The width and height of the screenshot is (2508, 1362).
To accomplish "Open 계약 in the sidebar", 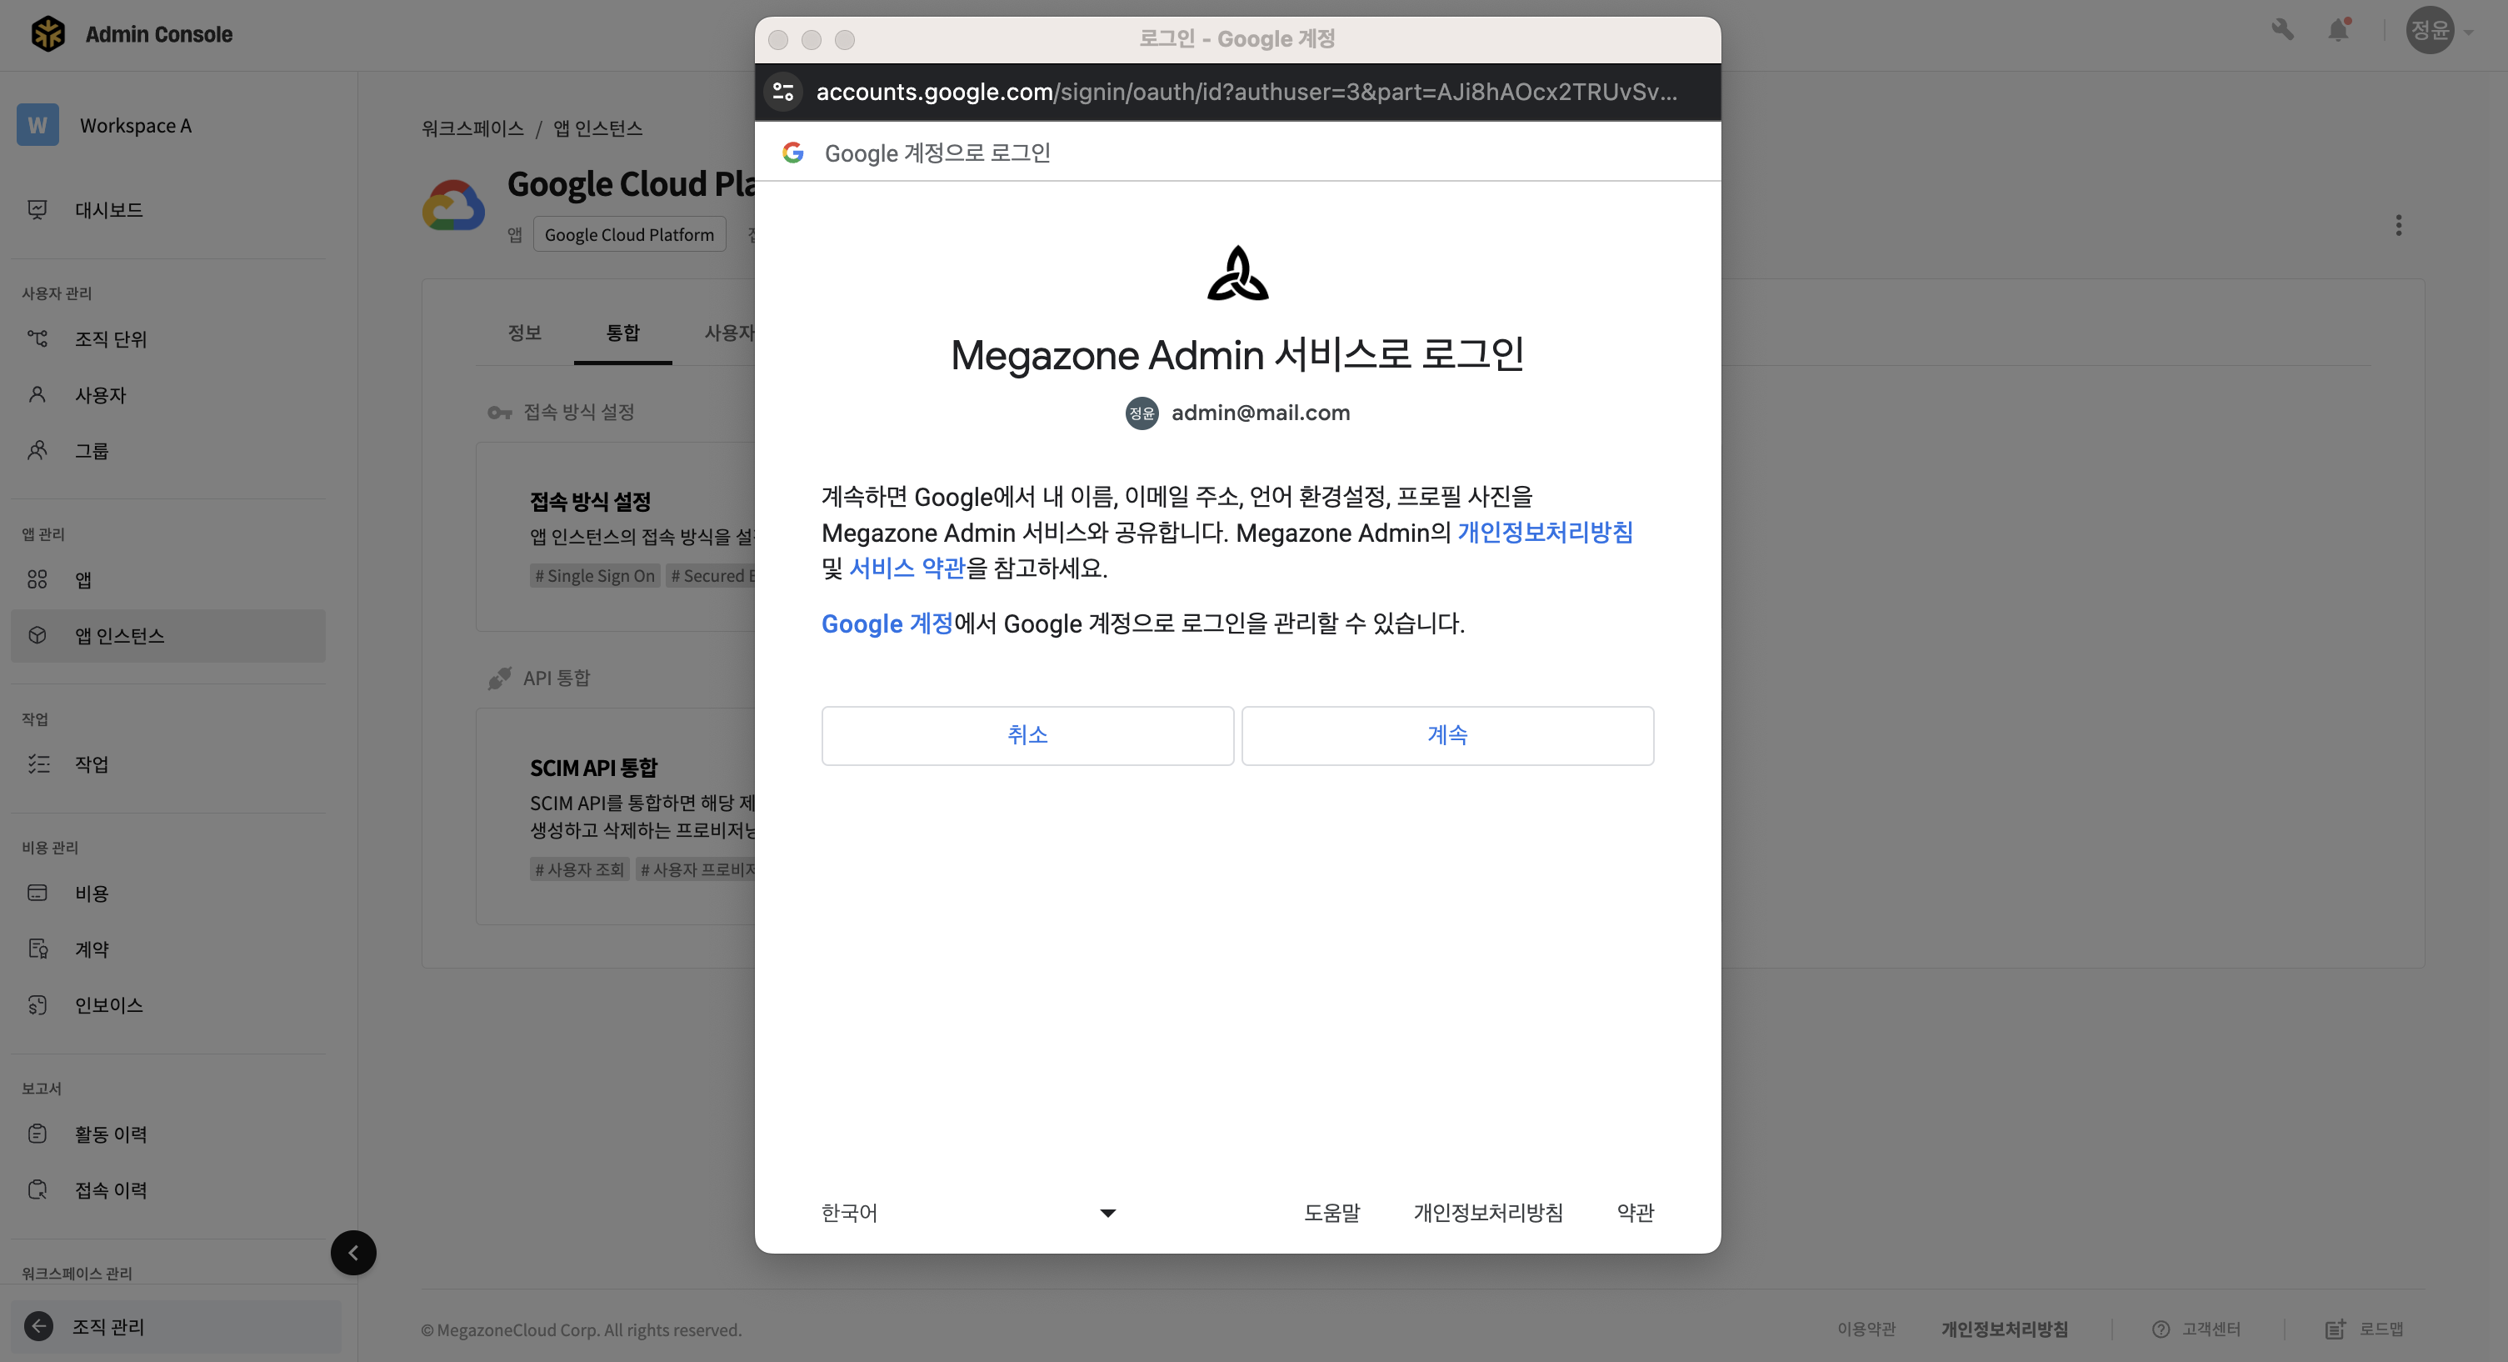I will tap(168, 949).
